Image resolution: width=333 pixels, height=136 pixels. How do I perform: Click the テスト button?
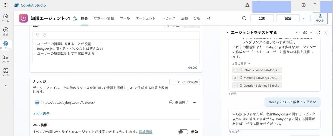[320, 18]
